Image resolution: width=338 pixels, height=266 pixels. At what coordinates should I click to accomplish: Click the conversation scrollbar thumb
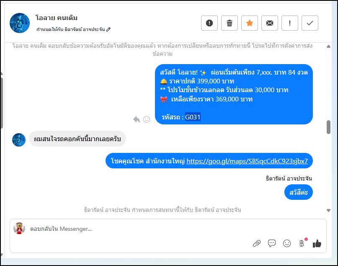tap(328, 127)
